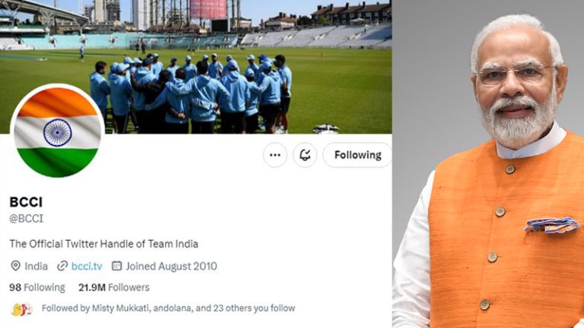Open the bcci.tv website link
This screenshot has height=328, width=584.
pyautogui.click(x=87, y=266)
